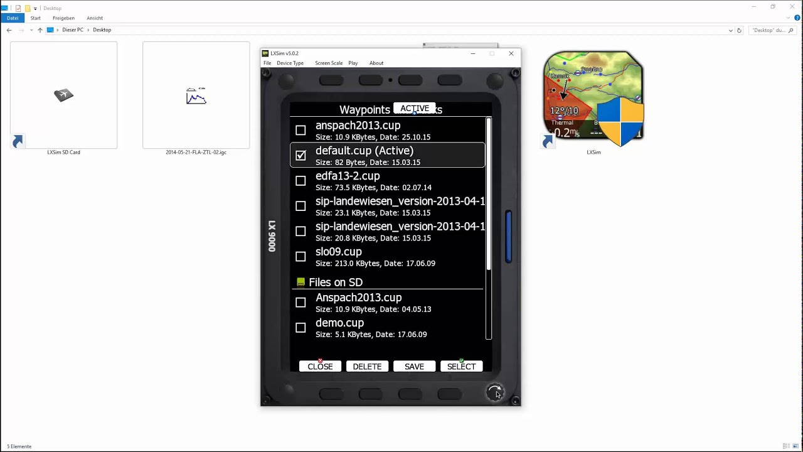This screenshot has width=803, height=452.
Task: Refresh the Desktop folder view
Action: 739,30
